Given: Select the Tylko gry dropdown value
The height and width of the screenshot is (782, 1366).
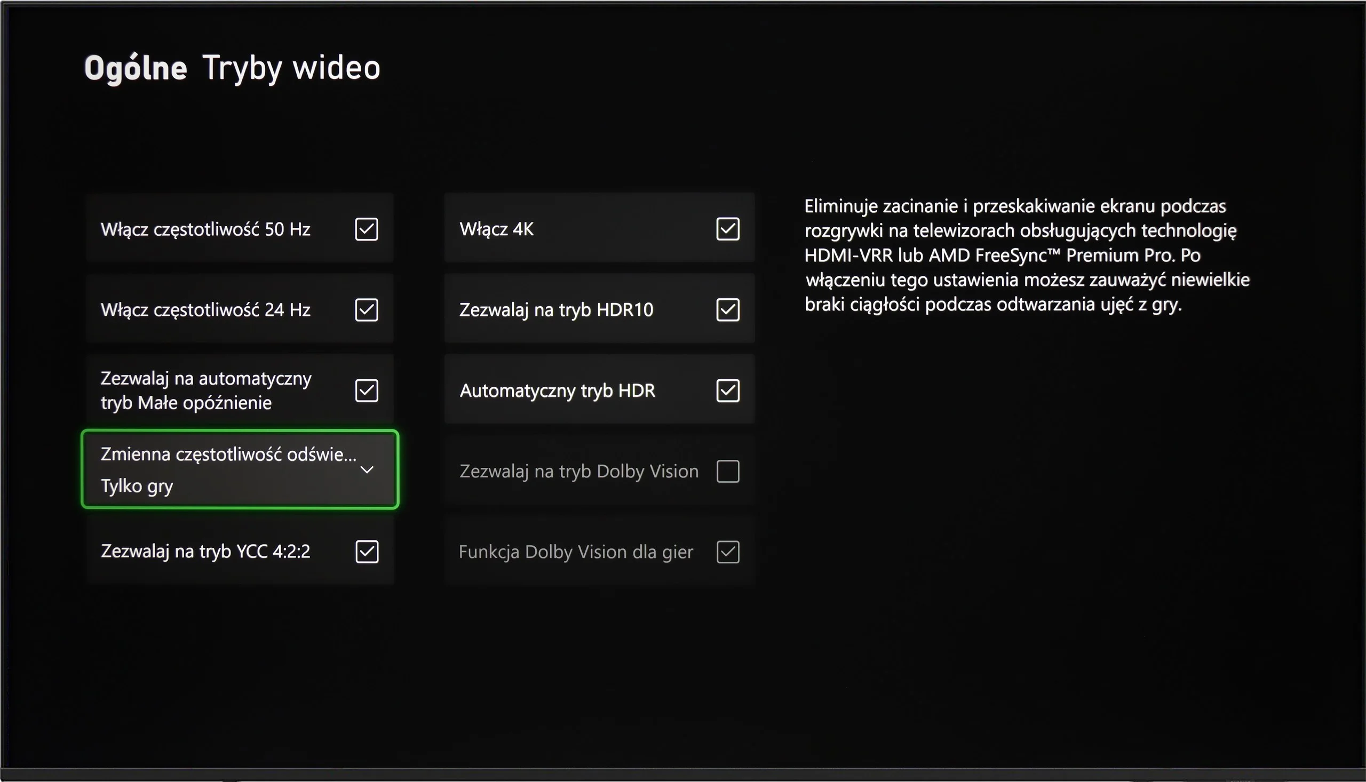Looking at the screenshot, I should pyautogui.click(x=137, y=486).
